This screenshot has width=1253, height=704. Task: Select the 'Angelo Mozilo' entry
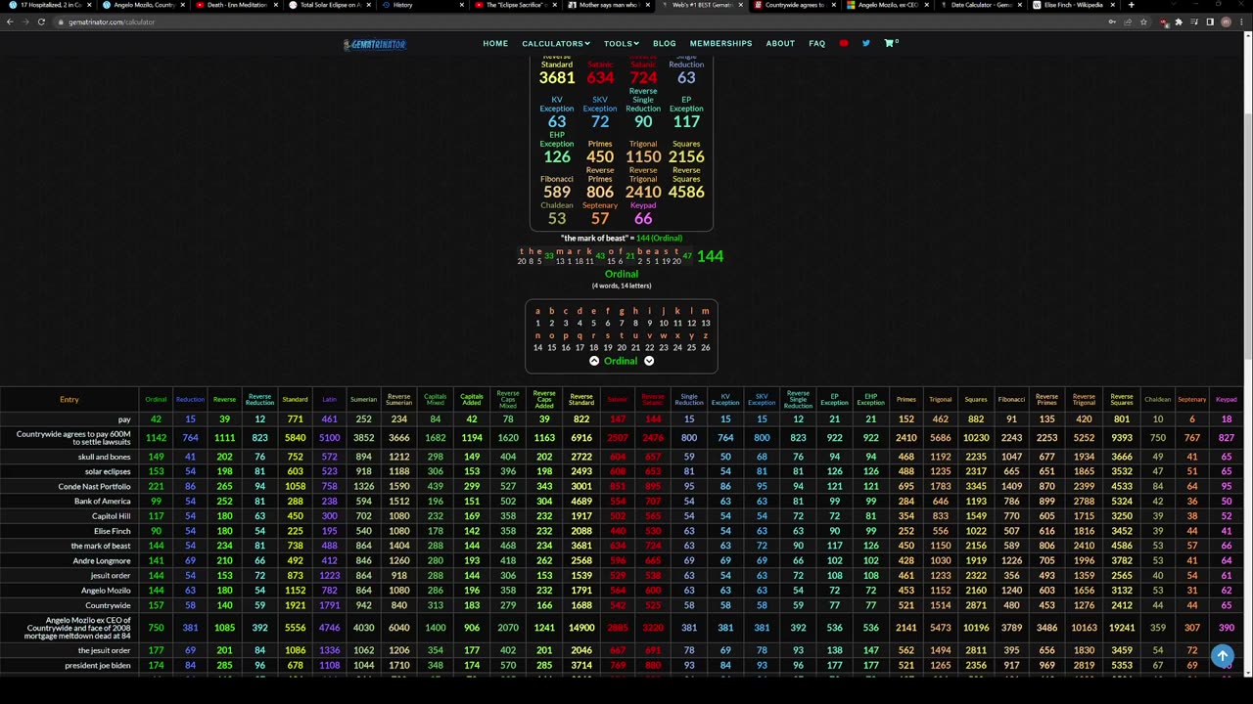click(x=106, y=591)
